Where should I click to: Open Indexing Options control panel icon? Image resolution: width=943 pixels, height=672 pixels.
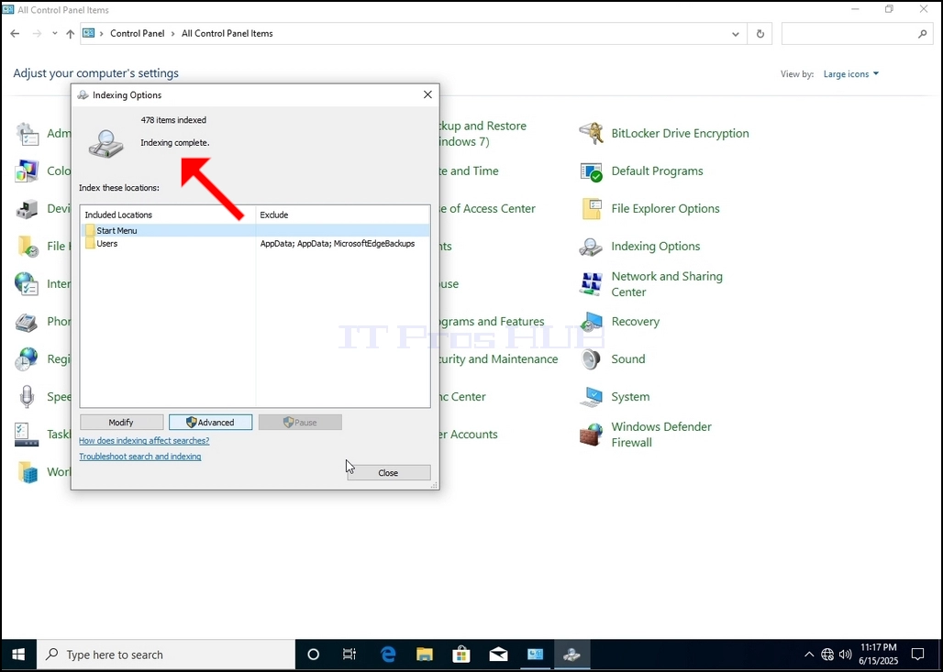(x=591, y=247)
